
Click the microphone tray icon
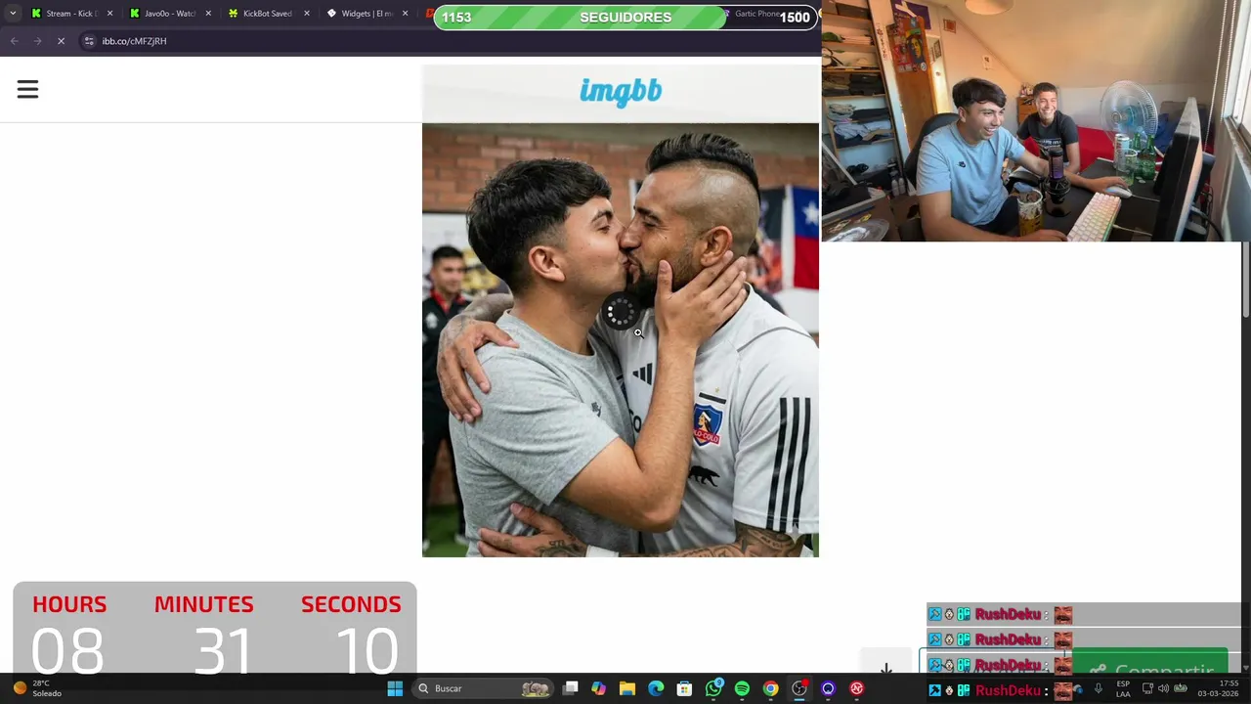(1098, 688)
